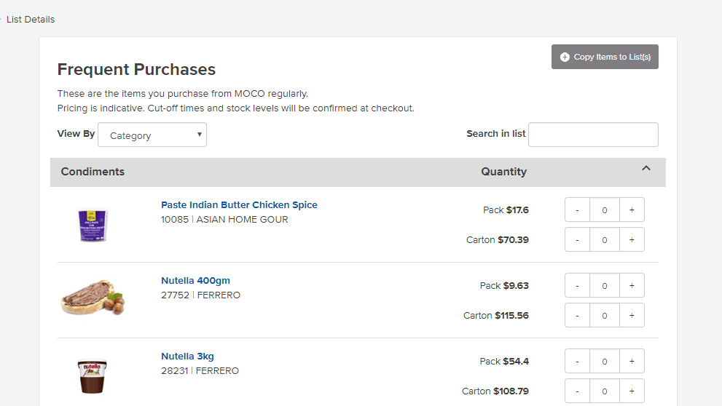
Task: Click the Nutella 3kg tub image
Action: pyautogui.click(x=93, y=375)
